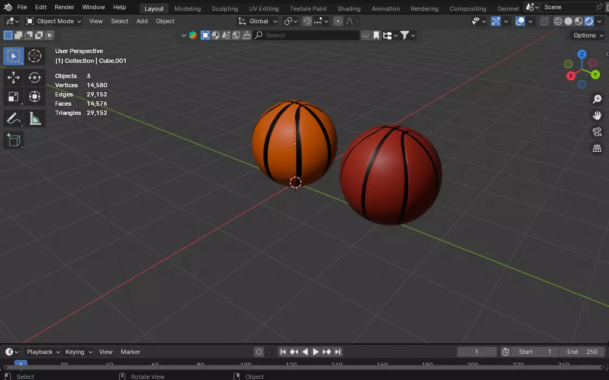
Task: Open the Playback dropdown
Action: 43,352
